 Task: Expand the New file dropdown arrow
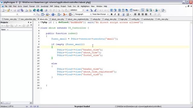pos(5,10)
